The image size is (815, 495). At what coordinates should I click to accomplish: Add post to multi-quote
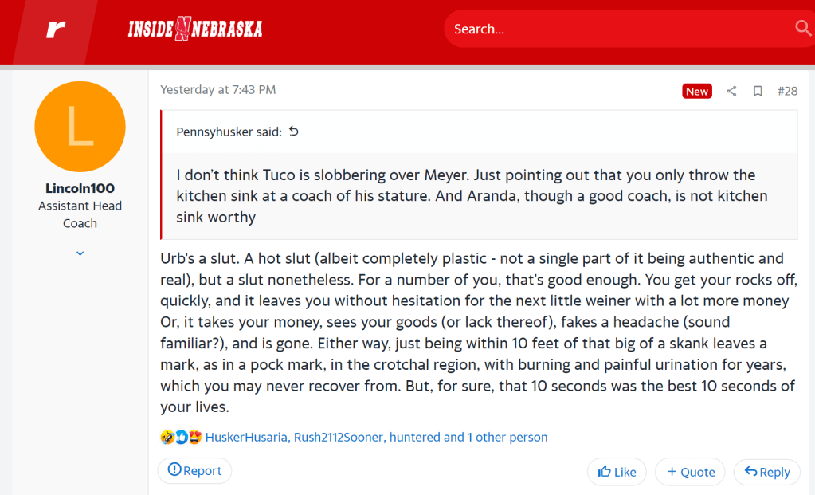690,472
